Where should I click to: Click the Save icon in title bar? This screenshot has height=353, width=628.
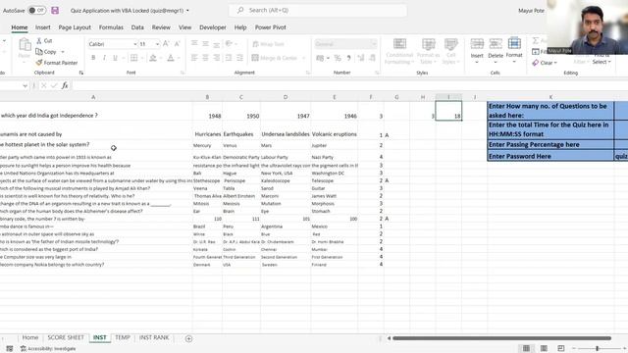click(55, 11)
